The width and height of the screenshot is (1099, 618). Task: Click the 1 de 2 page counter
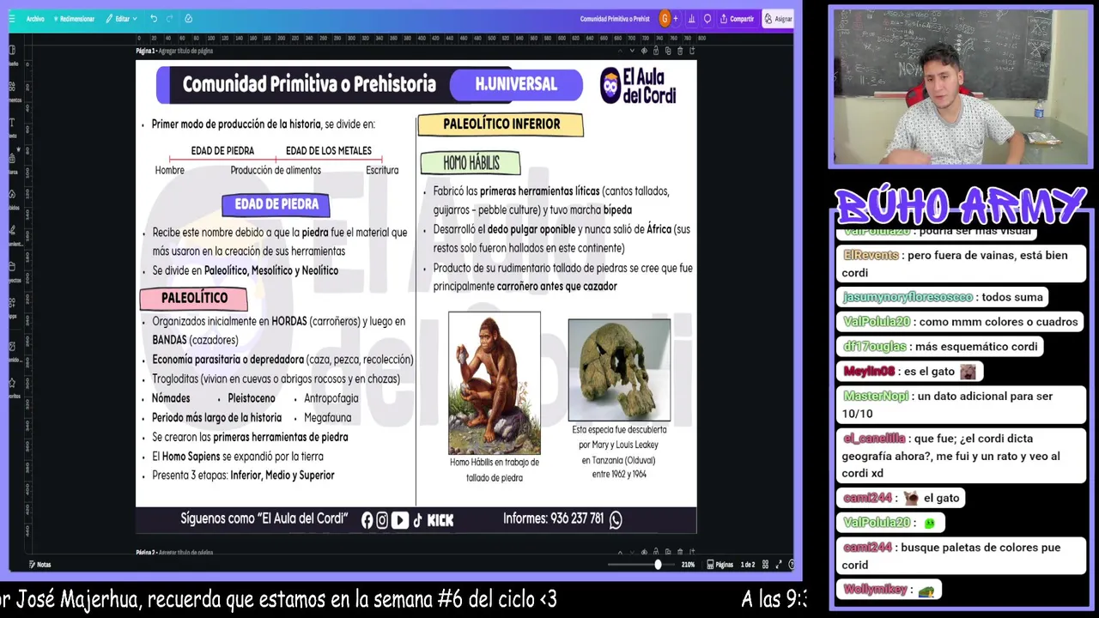pos(748,564)
